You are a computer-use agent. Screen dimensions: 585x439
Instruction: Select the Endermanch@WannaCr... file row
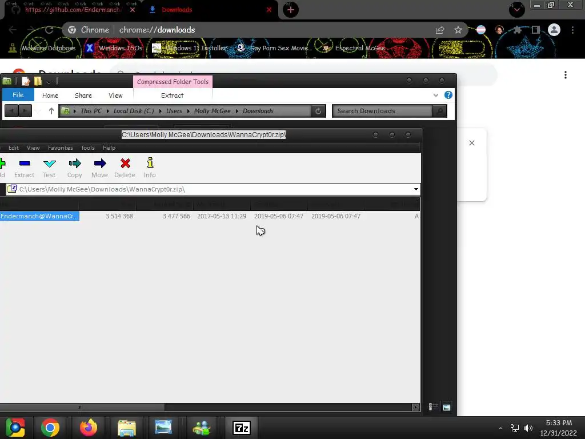click(x=39, y=216)
